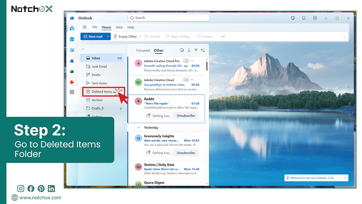Open the Sort order arrows icon
The height and width of the screenshot is (204, 362).
coord(203,50)
